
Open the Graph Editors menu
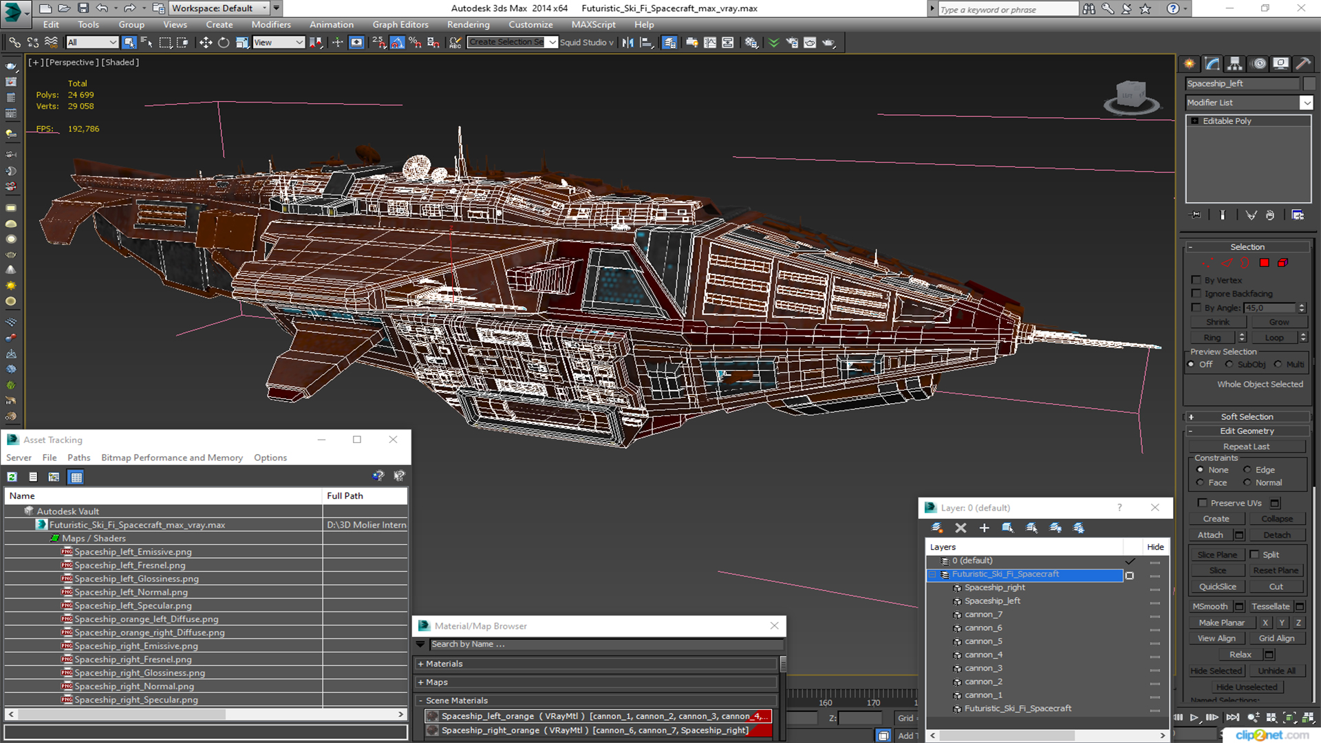pos(400,25)
